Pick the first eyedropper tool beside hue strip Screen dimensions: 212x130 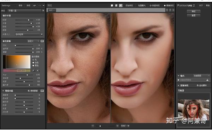[x=33, y=70]
